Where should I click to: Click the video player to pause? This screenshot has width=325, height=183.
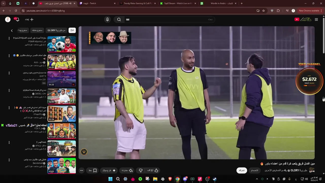[x=197, y=93]
